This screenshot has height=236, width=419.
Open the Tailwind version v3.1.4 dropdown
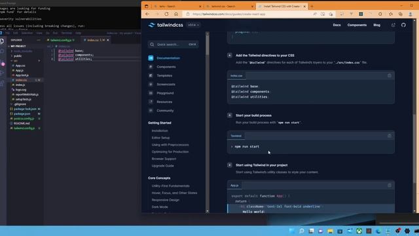[x=194, y=25]
